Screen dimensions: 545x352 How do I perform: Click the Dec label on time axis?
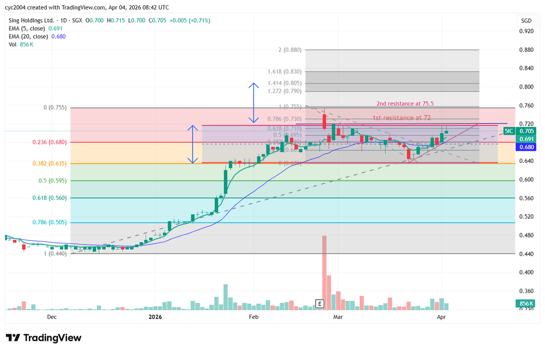click(52, 317)
